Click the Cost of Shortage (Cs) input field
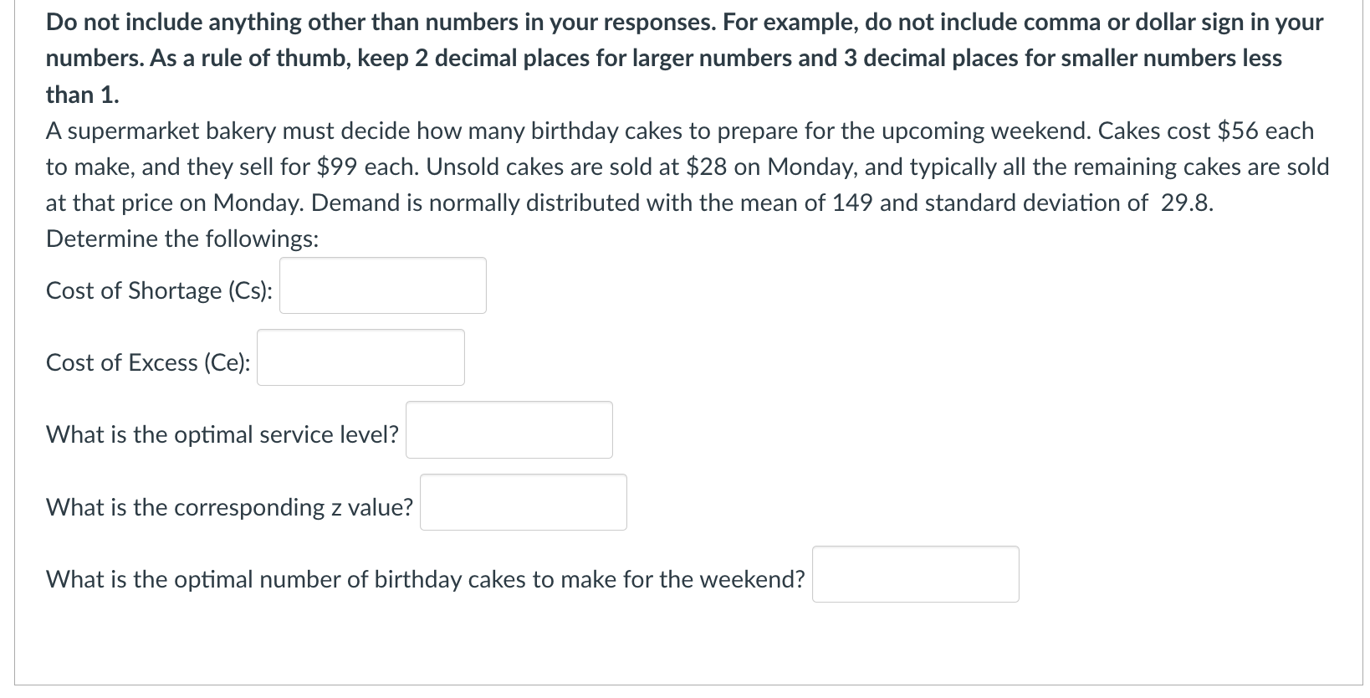Screen dimensions: 1370x698 click(381, 285)
